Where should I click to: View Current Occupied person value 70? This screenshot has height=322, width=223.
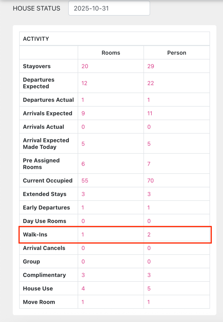point(151,181)
